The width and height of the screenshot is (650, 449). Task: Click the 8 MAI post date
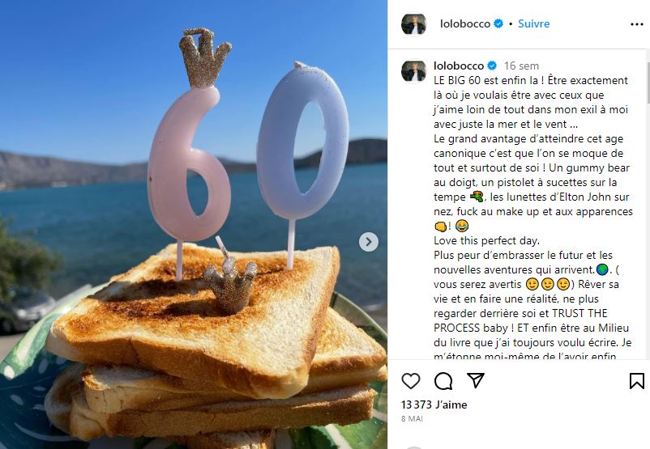[412, 418]
